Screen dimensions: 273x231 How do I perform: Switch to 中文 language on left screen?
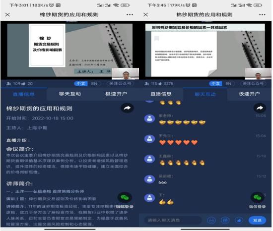pyautogui.click(x=81, y=84)
